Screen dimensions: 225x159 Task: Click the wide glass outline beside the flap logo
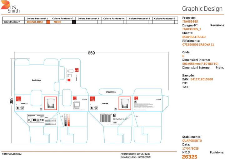(x=70, y=71)
